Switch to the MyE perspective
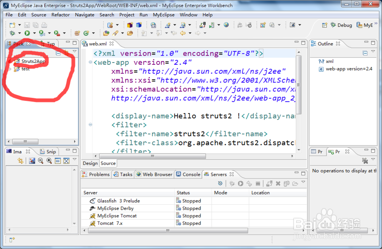This screenshot has height=249, width=382. pyautogui.click(x=365, y=25)
